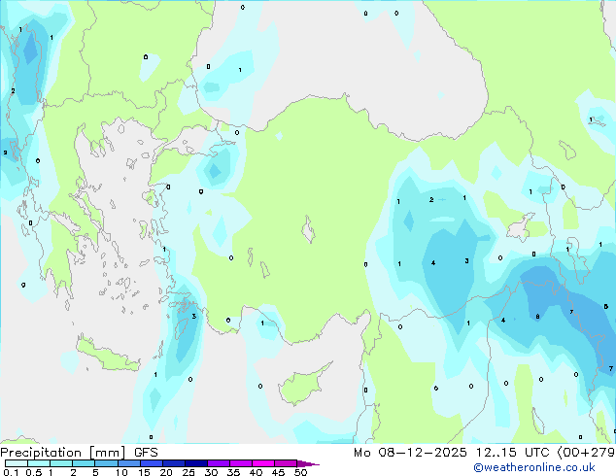Click the "35" legend scale label

pyautogui.click(x=233, y=472)
